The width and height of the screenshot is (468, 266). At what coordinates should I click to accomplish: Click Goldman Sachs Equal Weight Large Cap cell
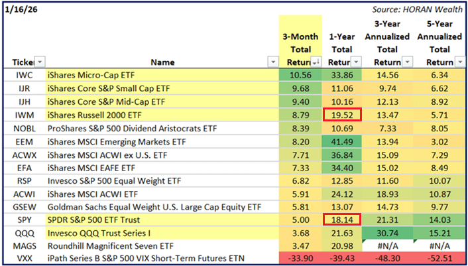162,207
